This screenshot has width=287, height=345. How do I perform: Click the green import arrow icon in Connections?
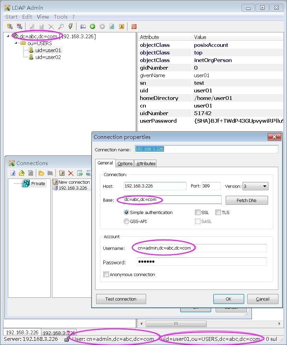tap(80, 173)
